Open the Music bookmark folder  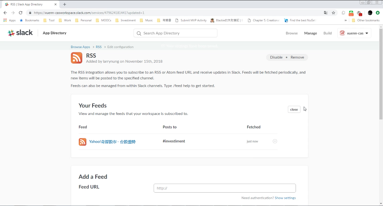pyautogui.click(x=146, y=20)
